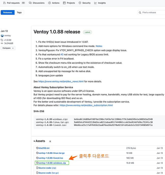Open the Insights tab
The width and height of the screenshot is (165, 175).
click(100, 3)
